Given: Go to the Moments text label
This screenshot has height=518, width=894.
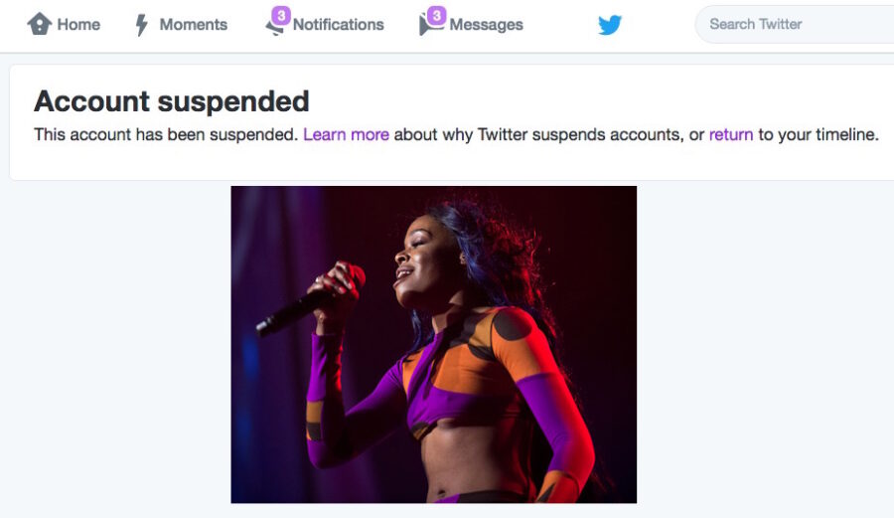Looking at the screenshot, I should pos(193,25).
